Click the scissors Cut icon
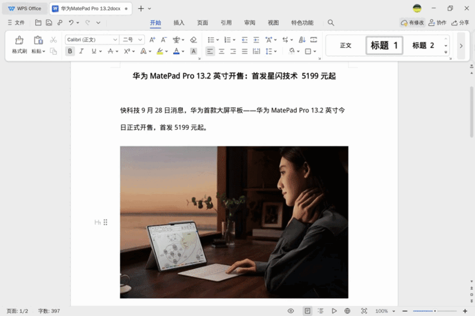This screenshot has height=316, width=475. coord(53,40)
